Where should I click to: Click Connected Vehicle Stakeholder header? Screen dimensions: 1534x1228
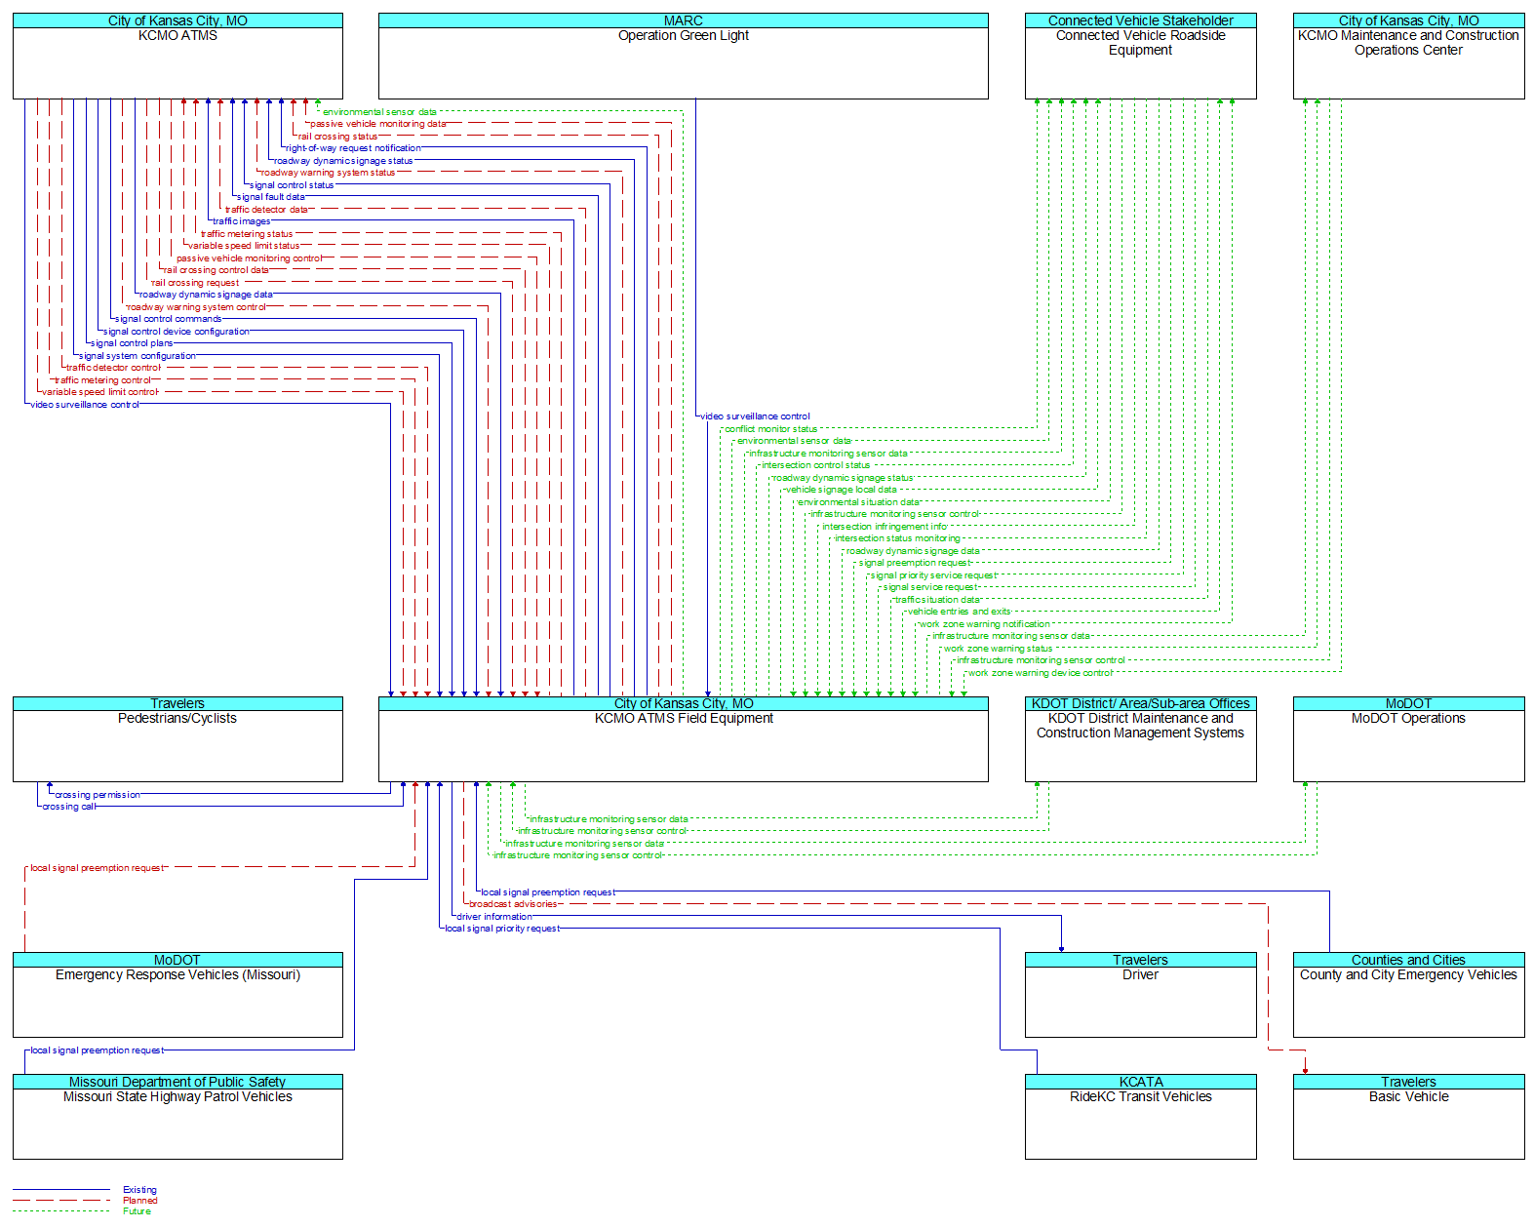(x=1140, y=20)
